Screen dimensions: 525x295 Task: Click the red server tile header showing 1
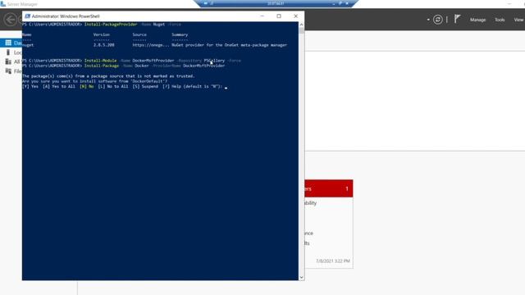[329, 188]
